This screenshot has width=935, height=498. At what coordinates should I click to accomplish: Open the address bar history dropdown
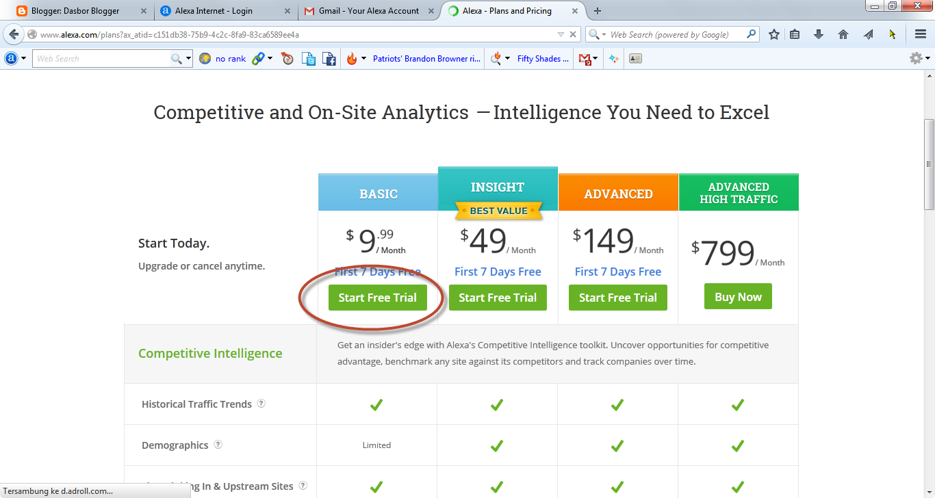pyautogui.click(x=561, y=34)
